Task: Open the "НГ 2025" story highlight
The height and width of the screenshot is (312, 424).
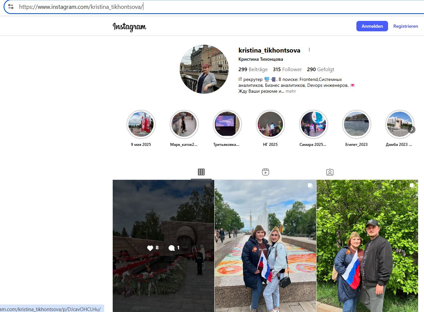Action: 270,124
